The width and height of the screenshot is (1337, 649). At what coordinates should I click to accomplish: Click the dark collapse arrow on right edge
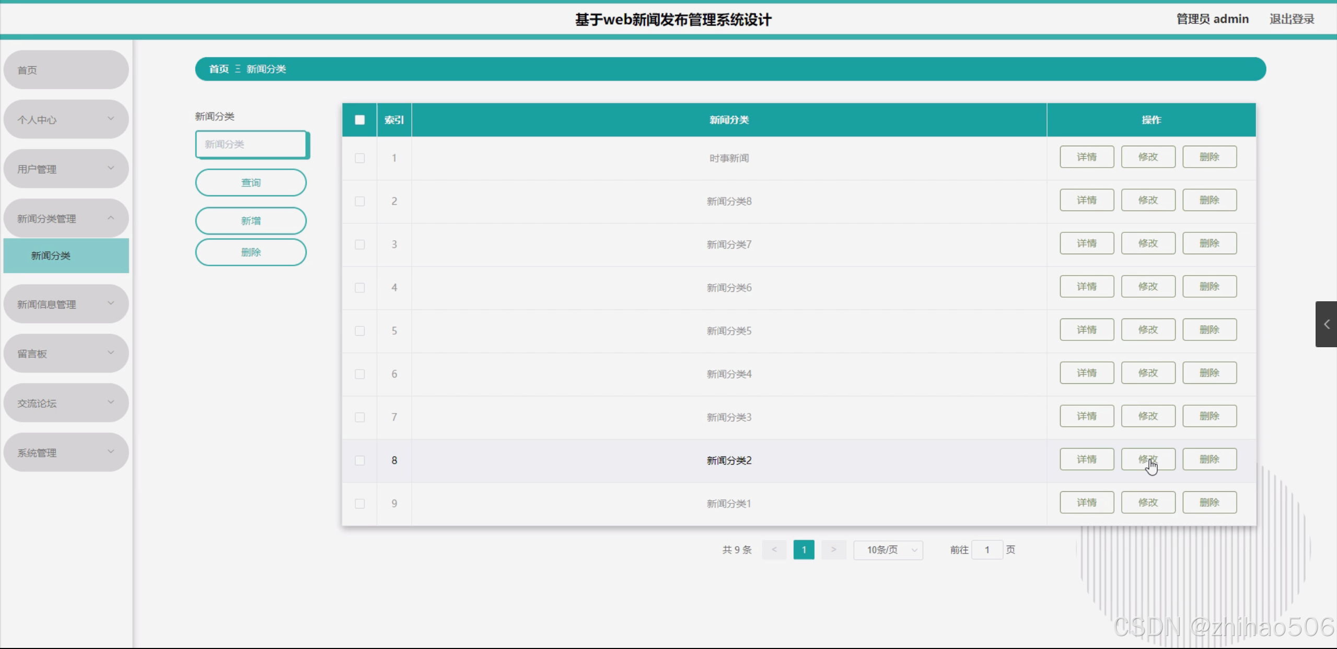pos(1326,324)
